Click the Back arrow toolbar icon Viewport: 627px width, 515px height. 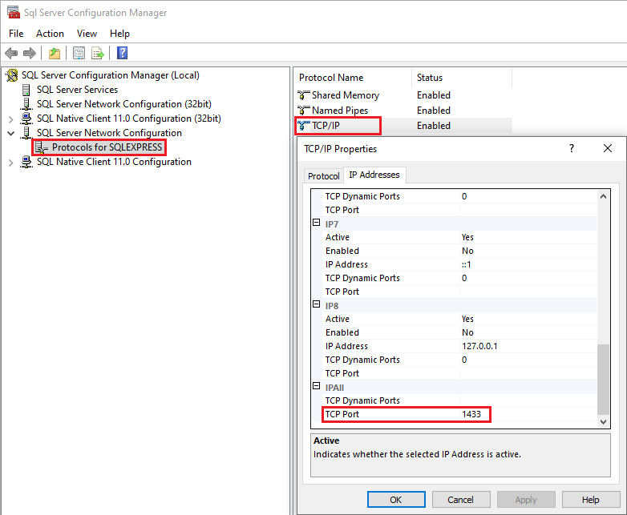(x=11, y=53)
